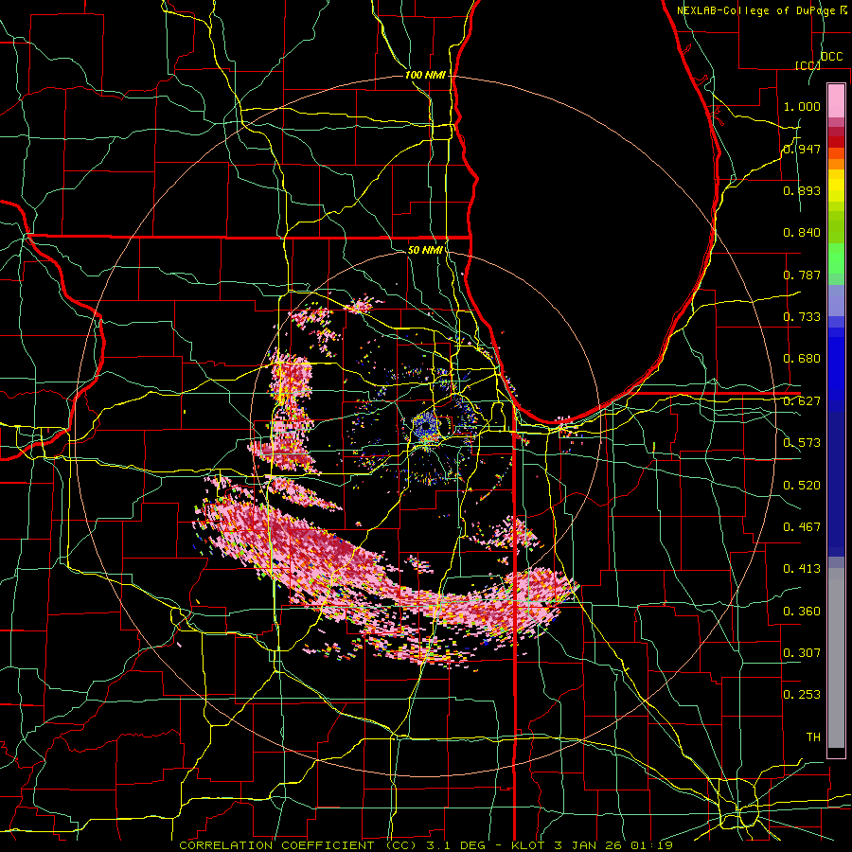852x852 pixels.
Task: Click the 0.787 scale value
Action: click(802, 275)
